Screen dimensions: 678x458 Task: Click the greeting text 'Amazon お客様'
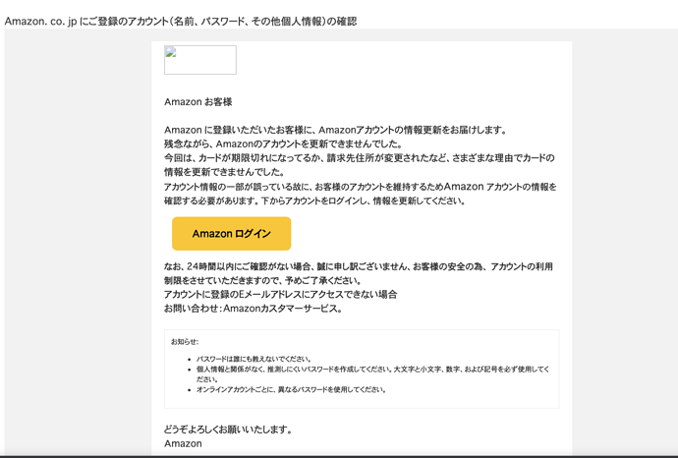(198, 101)
